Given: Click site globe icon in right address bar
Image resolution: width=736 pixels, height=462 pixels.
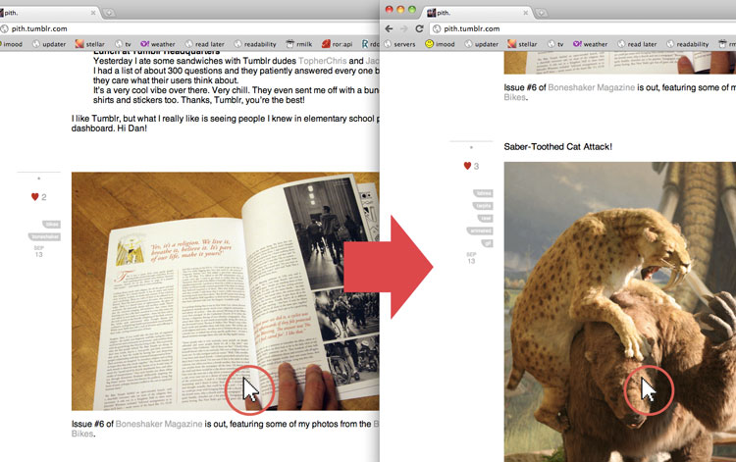Looking at the screenshot, I should click(x=437, y=28).
